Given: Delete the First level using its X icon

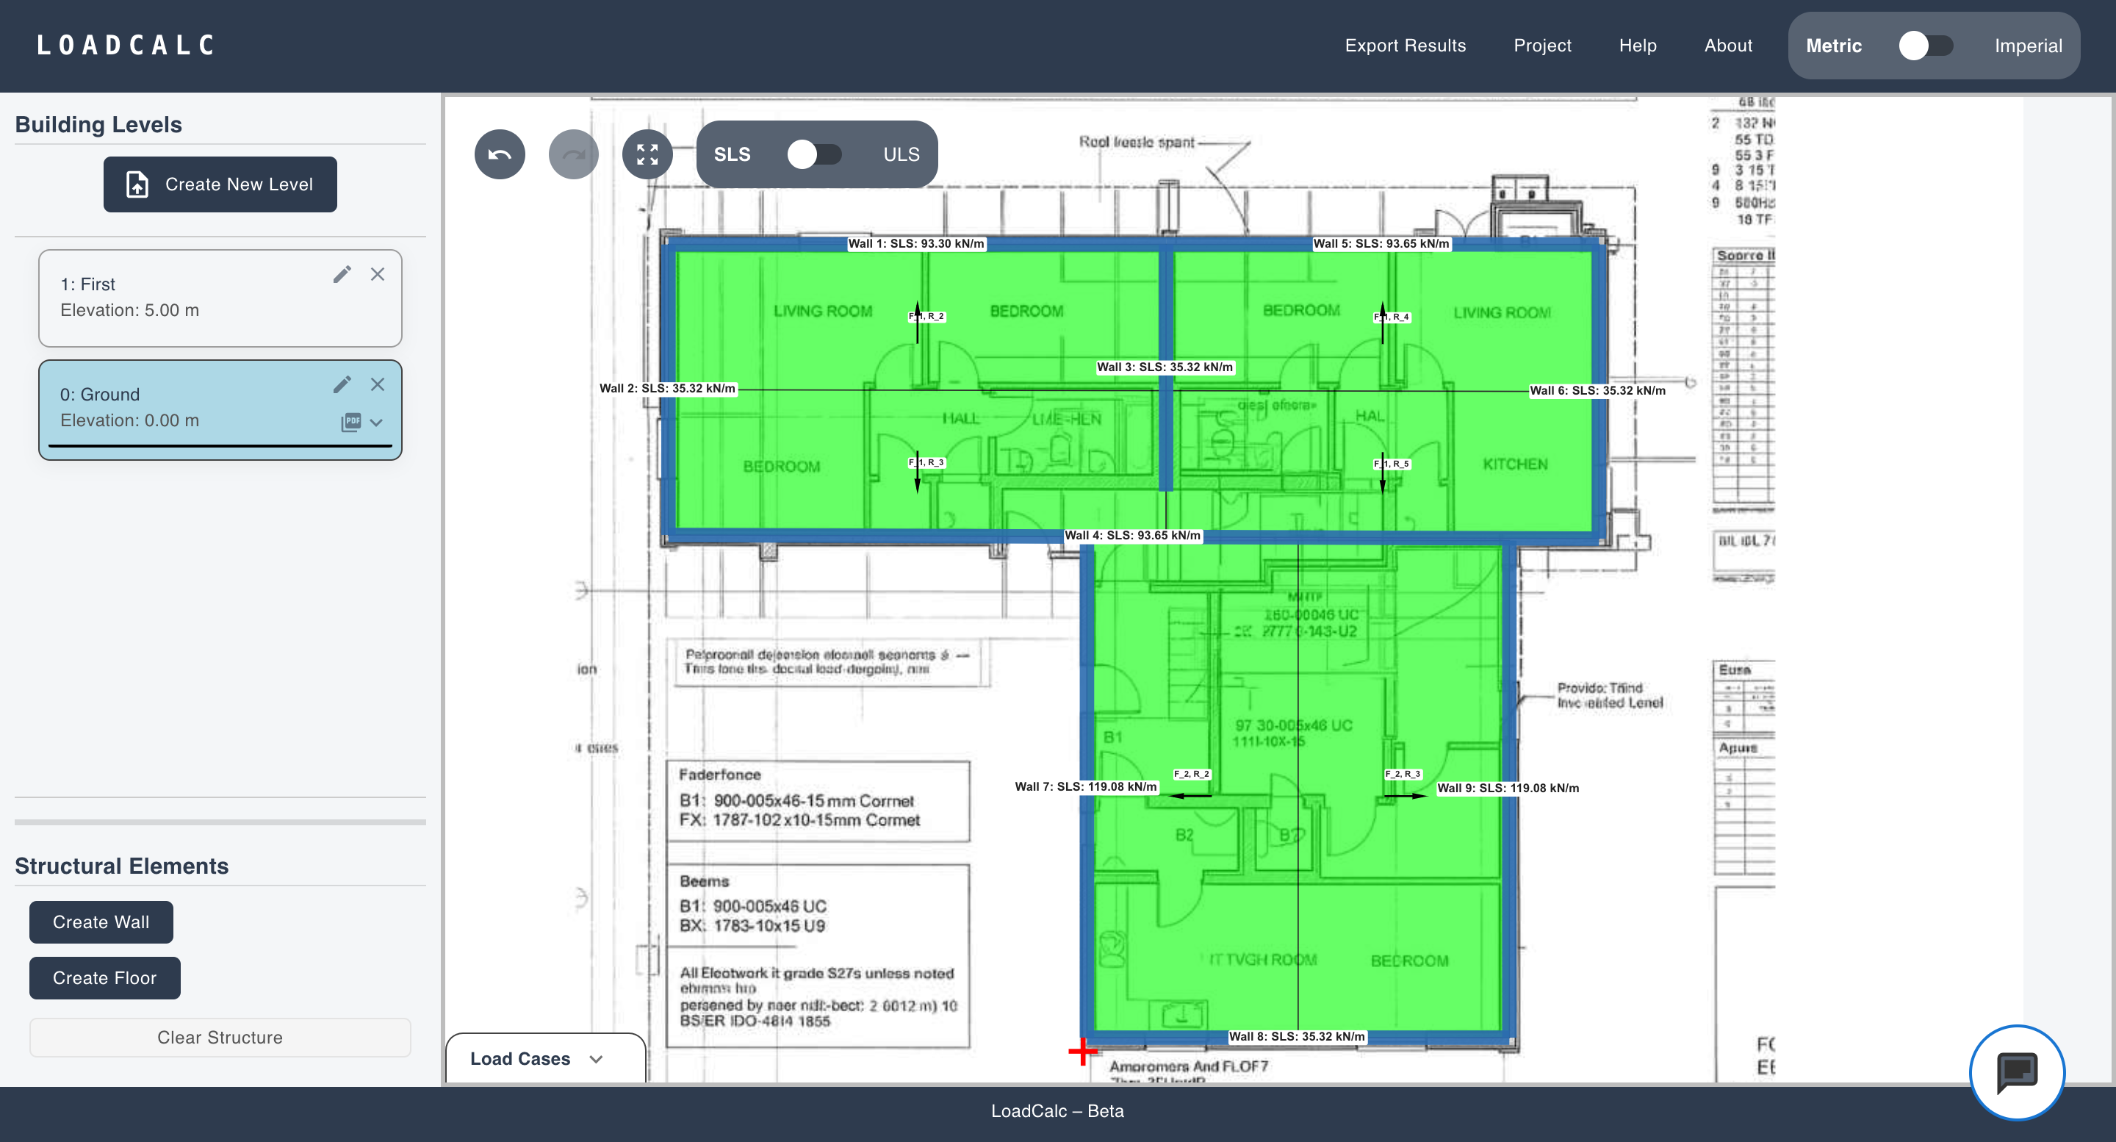Looking at the screenshot, I should pyautogui.click(x=378, y=273).
